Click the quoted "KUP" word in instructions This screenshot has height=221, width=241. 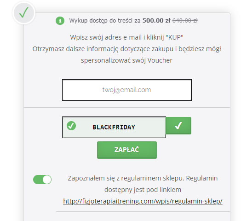pos(174,37)
